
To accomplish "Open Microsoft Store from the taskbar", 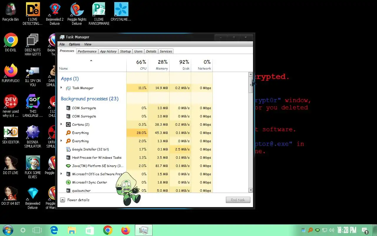I will [90, 230].
